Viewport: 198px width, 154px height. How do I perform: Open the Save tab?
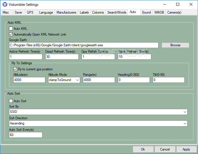[19, 12]
